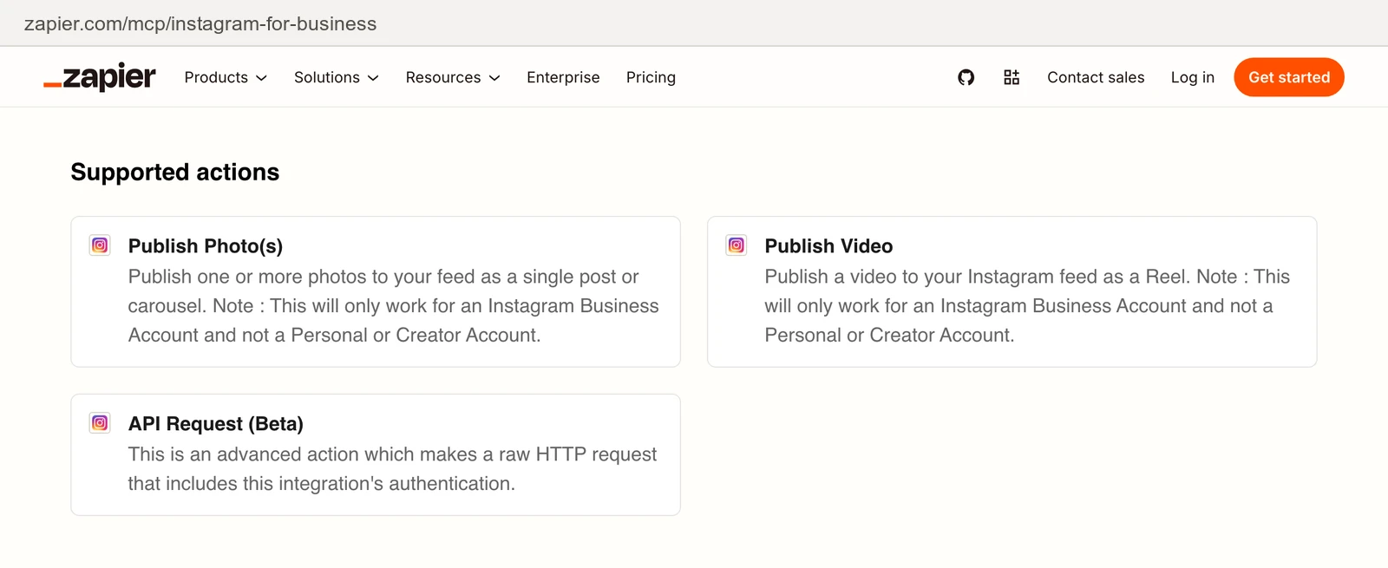Click the Log in link

pyautogui.click(x=1193, y=77)
